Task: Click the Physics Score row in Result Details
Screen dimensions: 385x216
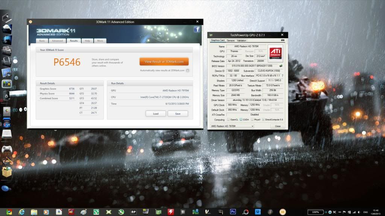Action: [57, 93]
